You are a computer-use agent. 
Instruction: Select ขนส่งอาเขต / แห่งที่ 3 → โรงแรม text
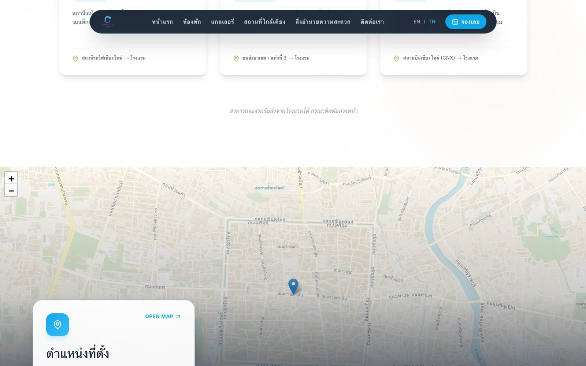[x=276, y=58]
